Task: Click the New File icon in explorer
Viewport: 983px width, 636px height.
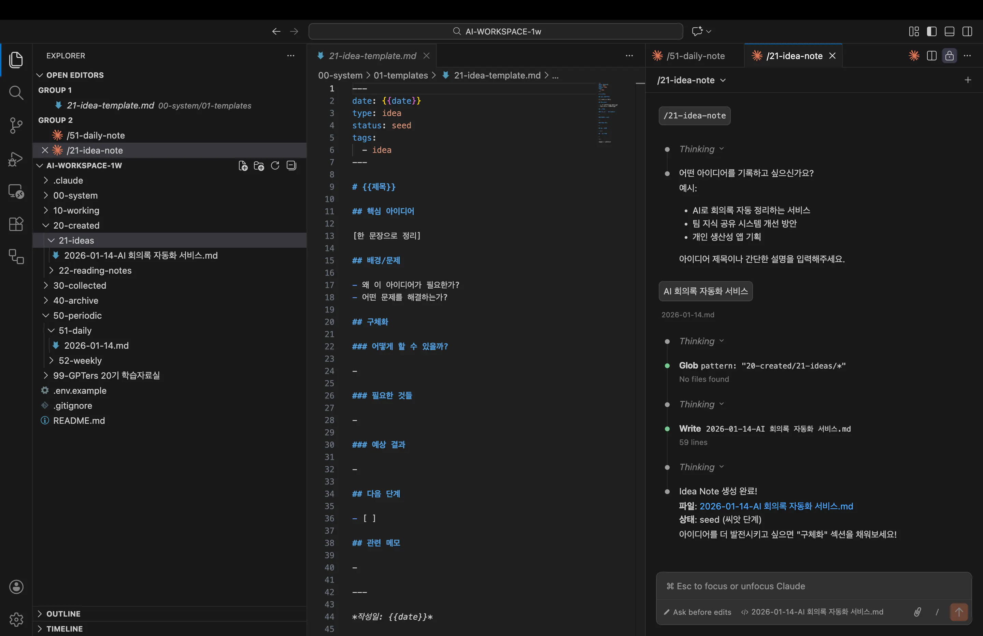Action: pos(243,165)
